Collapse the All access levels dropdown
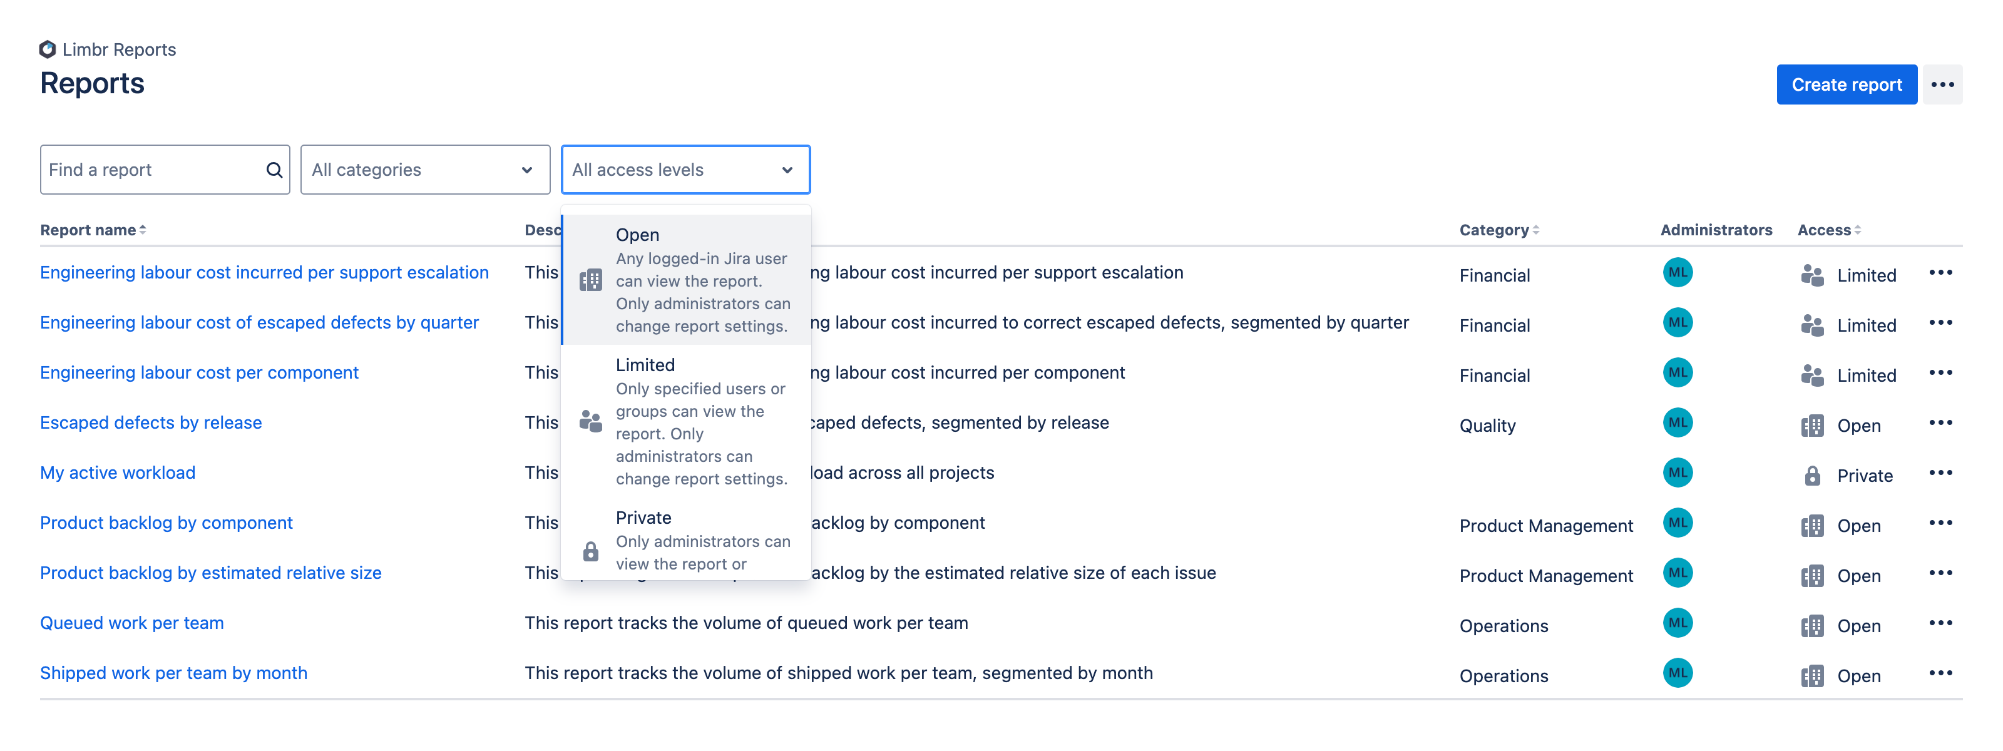The height and width of the screenshot is (751, 2003). tap(685, 170)
